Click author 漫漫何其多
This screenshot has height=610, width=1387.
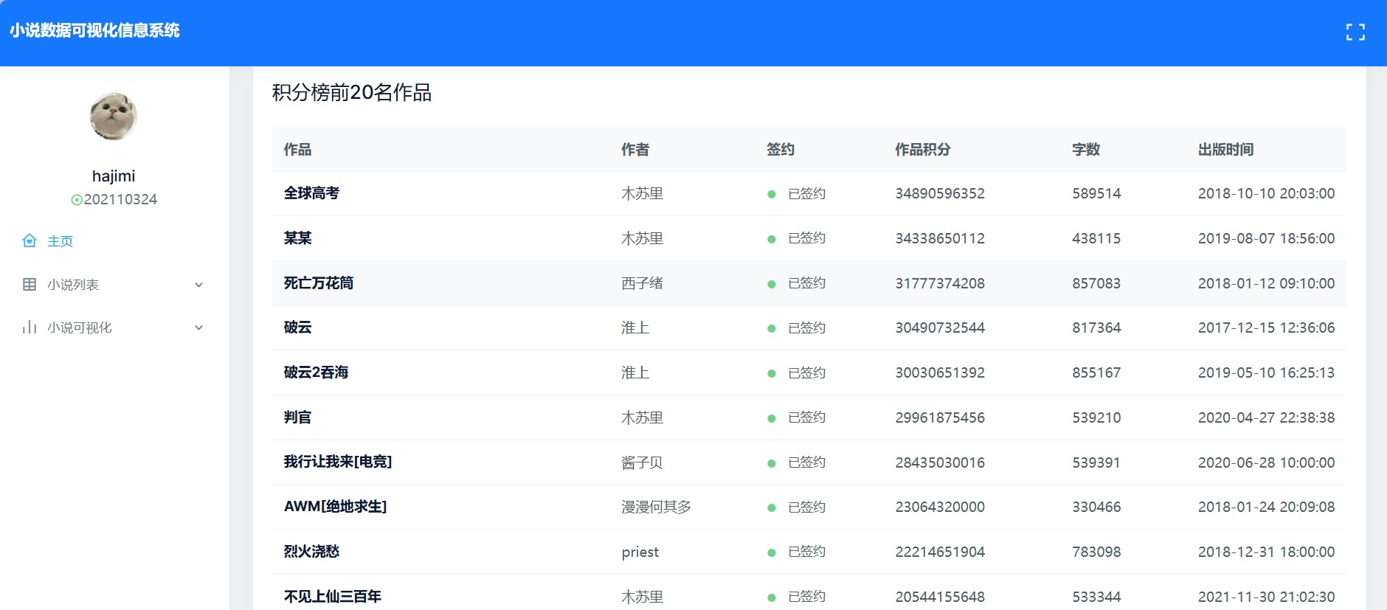click(x=657, y=507)
